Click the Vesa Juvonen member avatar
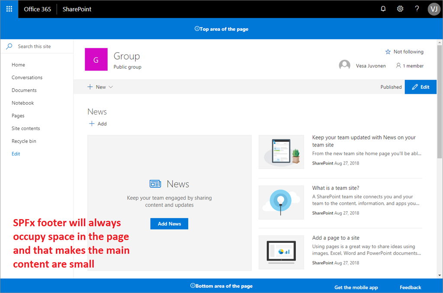Screen dimensions: 443x293 [x=345, y=65]
